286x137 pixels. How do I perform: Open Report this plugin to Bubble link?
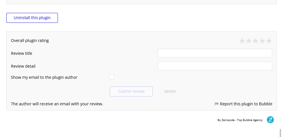click(x=246, y=104)
